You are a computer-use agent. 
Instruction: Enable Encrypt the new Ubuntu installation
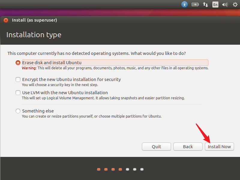pos(18,79)
